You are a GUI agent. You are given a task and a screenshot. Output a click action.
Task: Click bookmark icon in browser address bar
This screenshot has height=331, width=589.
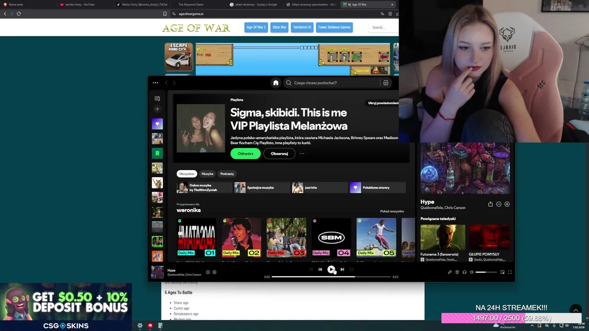click(x=165, y=14)
